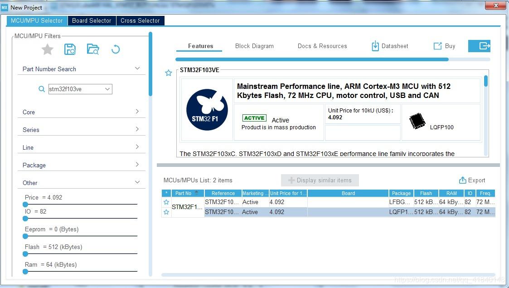The width and height of the screenshot is (509, 288).
Task: Switch to the MCU/MPU Selector tab
Action: tap(37, 20)
